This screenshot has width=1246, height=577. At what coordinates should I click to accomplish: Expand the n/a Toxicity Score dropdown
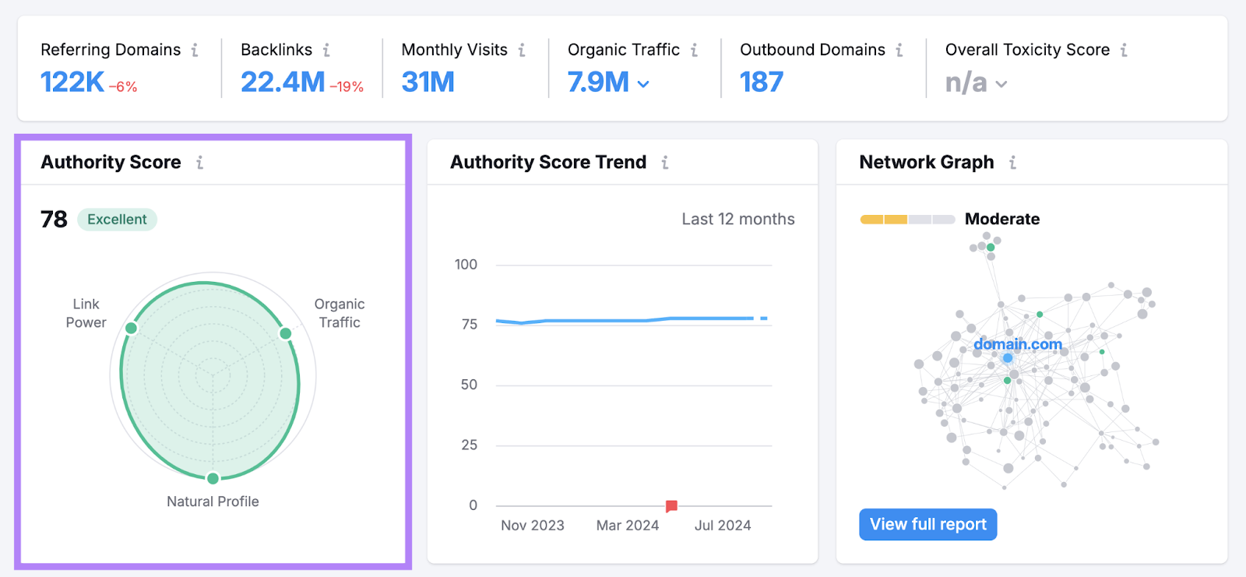click(x=1001, y=84)
